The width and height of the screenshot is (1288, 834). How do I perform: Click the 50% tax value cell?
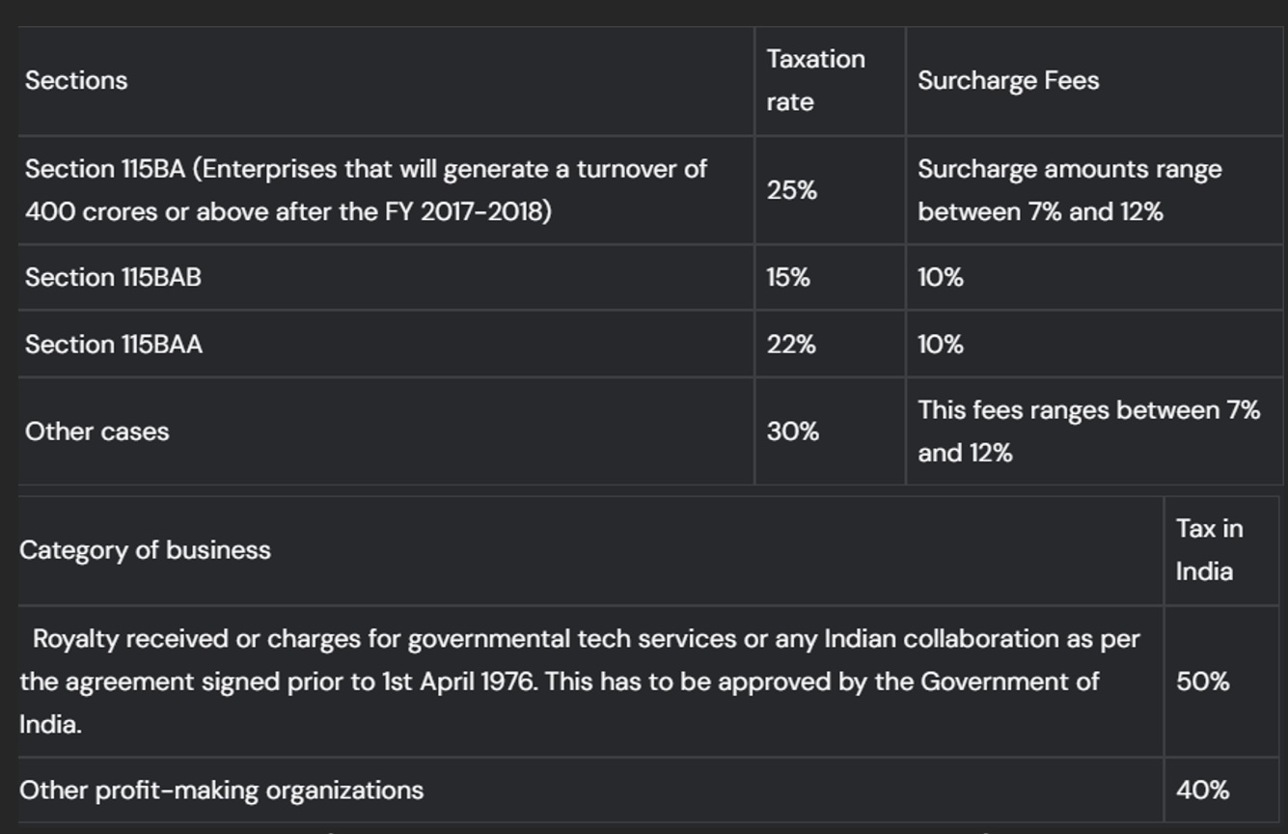coord(1202,681)
